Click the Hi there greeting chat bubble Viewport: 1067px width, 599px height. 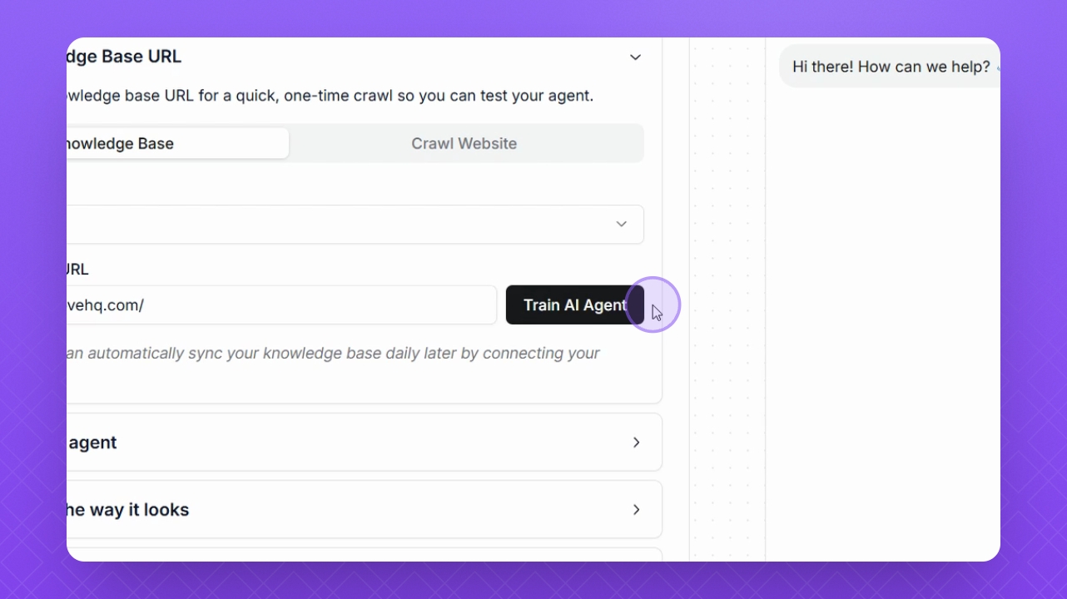890,67
